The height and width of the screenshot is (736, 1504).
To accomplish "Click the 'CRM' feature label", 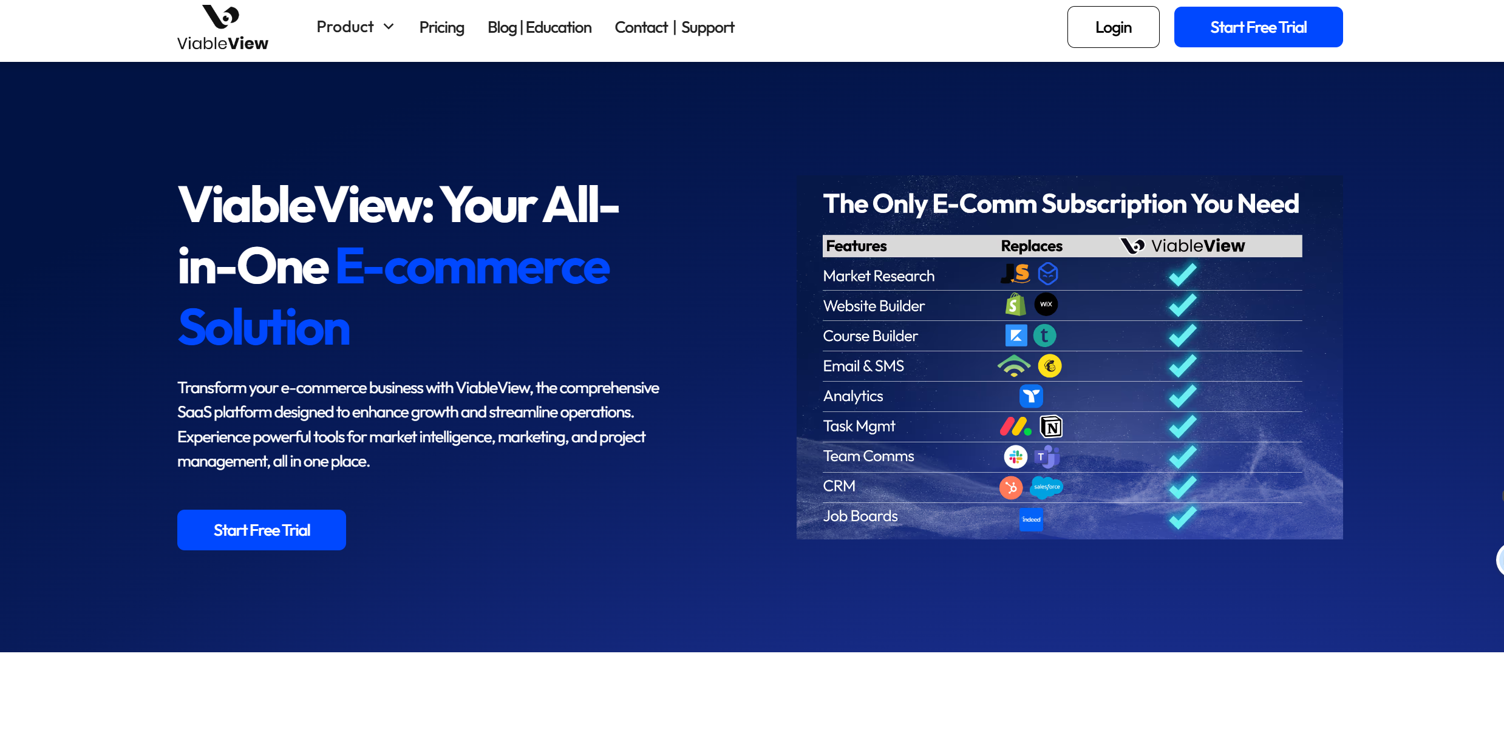I will pos(839,486).
